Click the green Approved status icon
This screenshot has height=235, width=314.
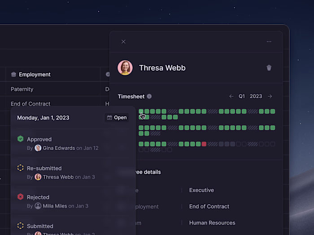[x=21, y=139]
